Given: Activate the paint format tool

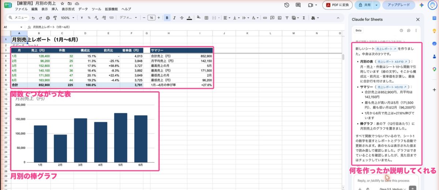Looking at the screenshot, I should click(x=55, y=18).
